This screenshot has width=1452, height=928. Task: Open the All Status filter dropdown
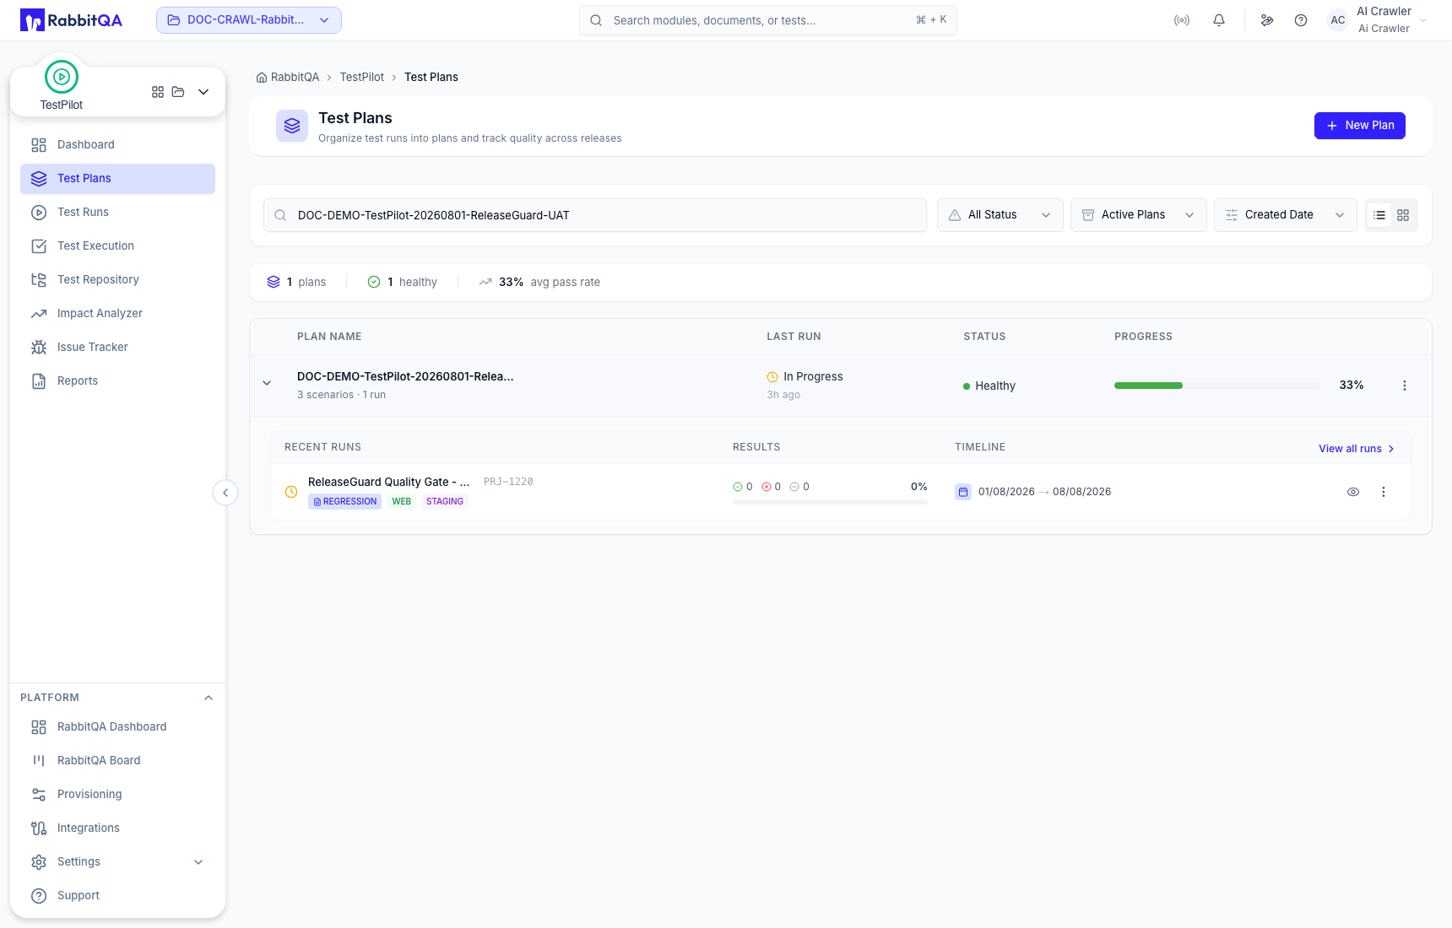coord(1000,215)
